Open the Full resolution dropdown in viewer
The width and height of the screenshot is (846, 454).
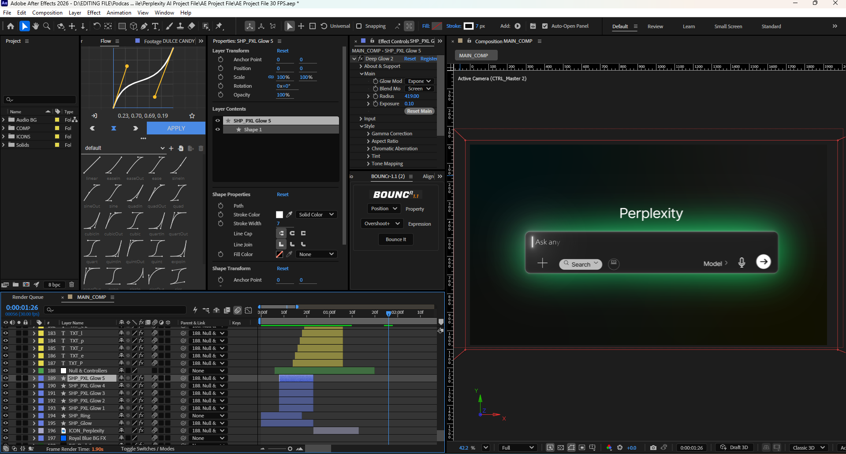[x=518, y=447]
